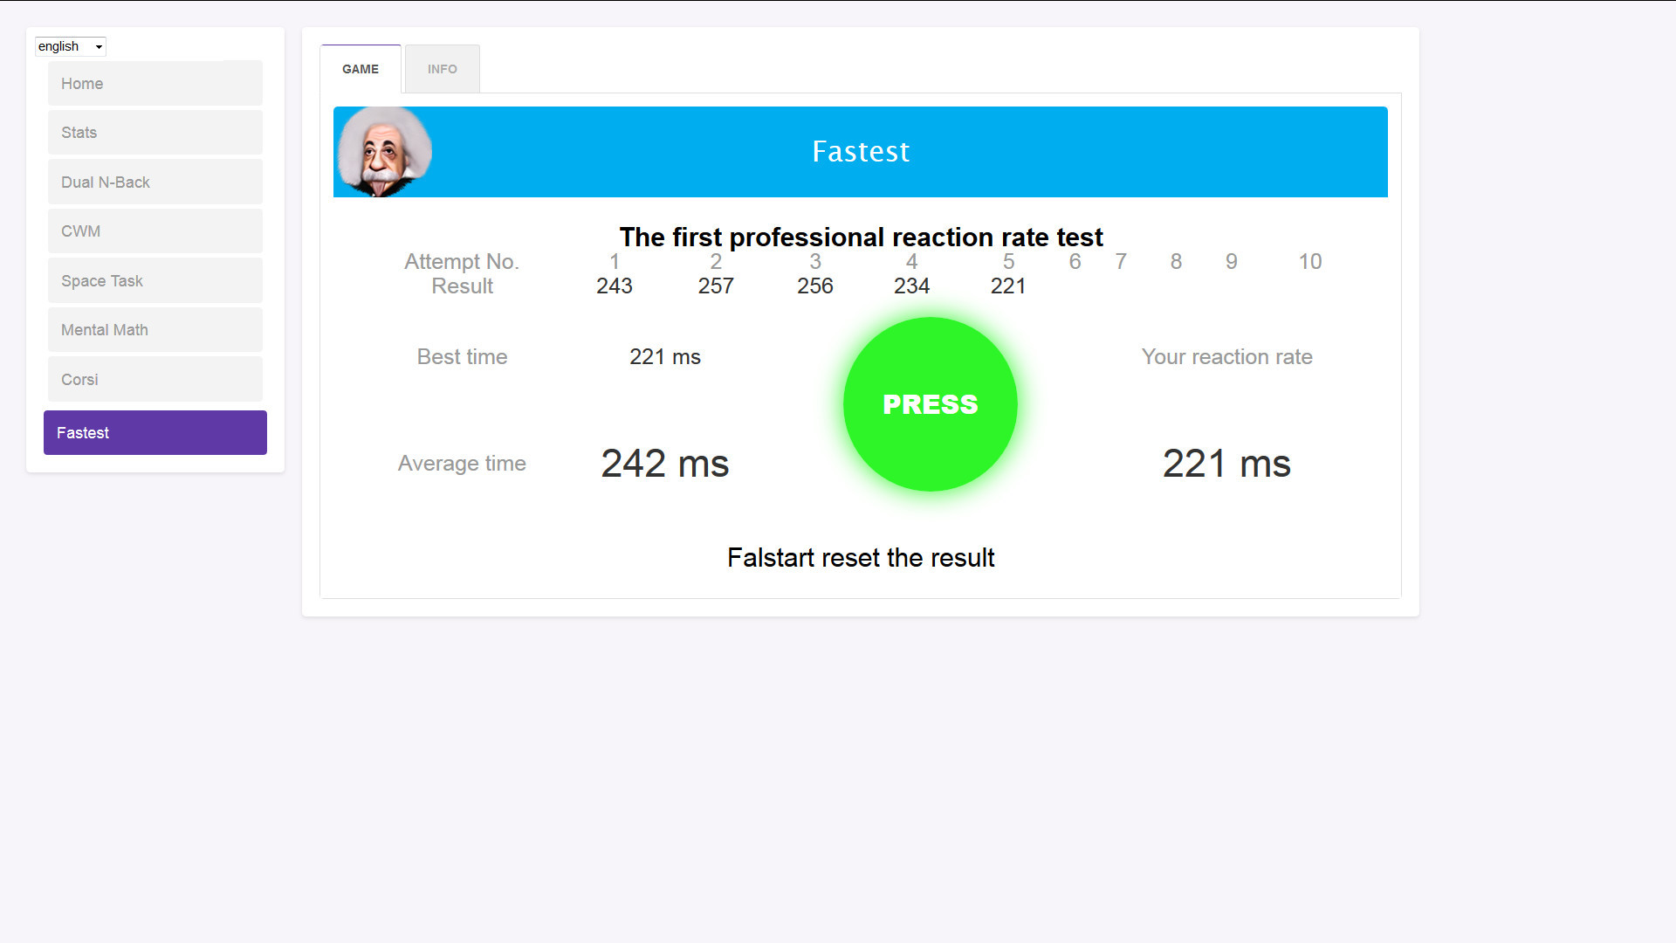Viewport: 1676px width, 943px height.
Task: Click the Best time label
Action: point(462,357)
